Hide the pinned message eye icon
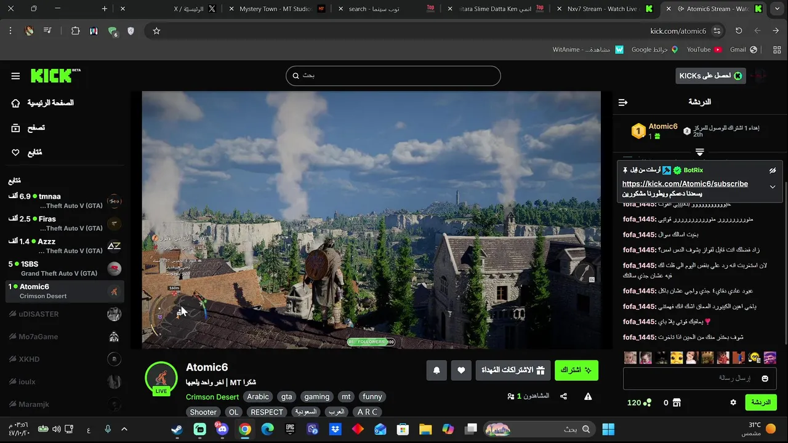 [773, 170]
